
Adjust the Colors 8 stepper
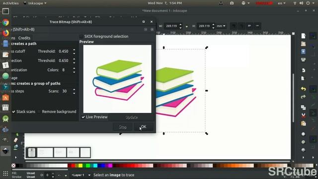(74, 70)
